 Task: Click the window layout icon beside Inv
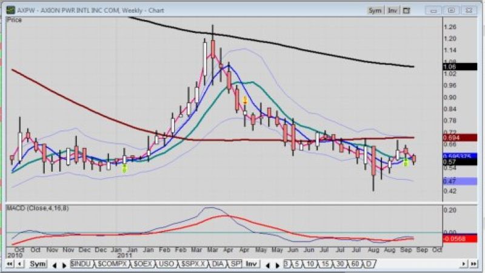(x=406, y=10)
